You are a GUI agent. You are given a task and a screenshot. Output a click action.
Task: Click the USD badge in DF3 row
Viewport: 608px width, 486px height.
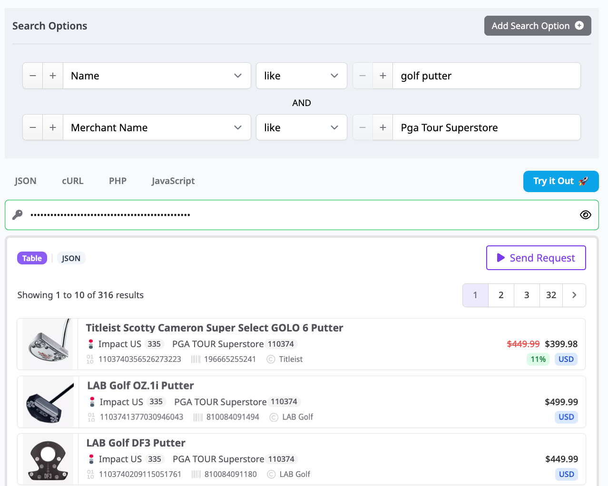566,474
